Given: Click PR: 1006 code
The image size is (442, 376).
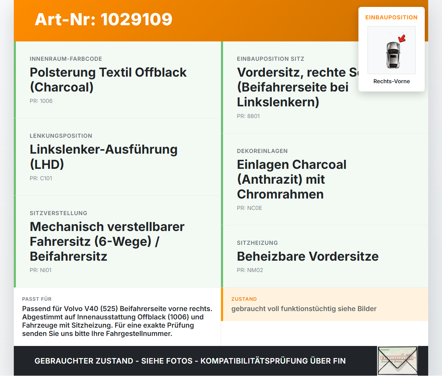Looking at the screenshot, I should pyautogui.click(x=41, y=101).
